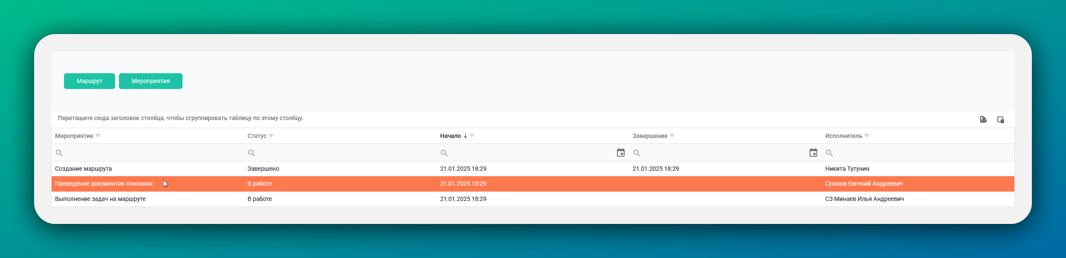Open filter menu for Исполнитель column
Viewport: 1066px width, 258px height.
[x=867, y=136]
